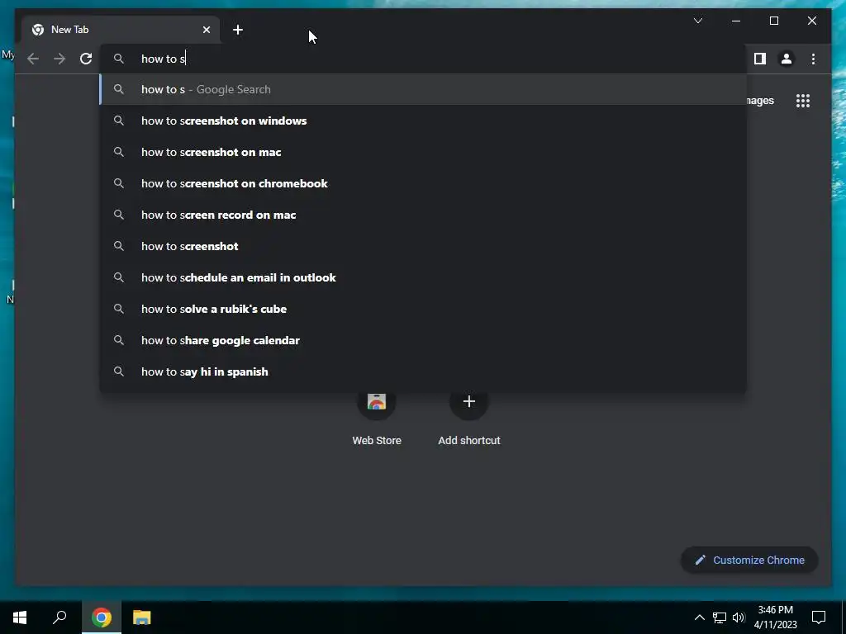
Task: Open the taskbar clock and date
Action: (x=775, y=617)
